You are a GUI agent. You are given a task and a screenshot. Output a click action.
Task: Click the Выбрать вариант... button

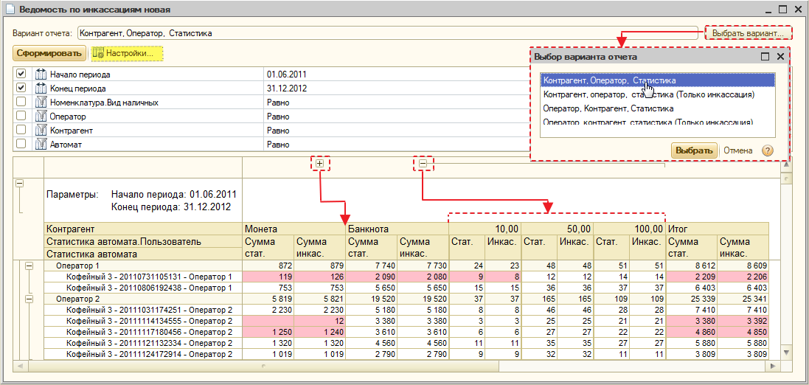pos(748,33)
